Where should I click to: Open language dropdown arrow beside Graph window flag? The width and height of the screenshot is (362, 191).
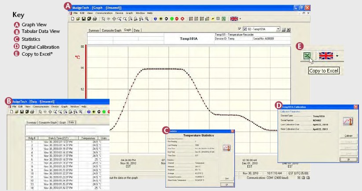click(240, 19)
